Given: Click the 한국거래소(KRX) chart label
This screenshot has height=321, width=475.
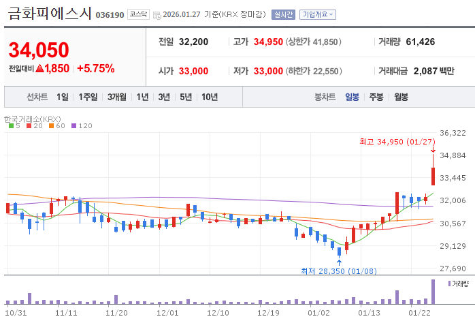Looking at the screenshot, I should point(33,119).
